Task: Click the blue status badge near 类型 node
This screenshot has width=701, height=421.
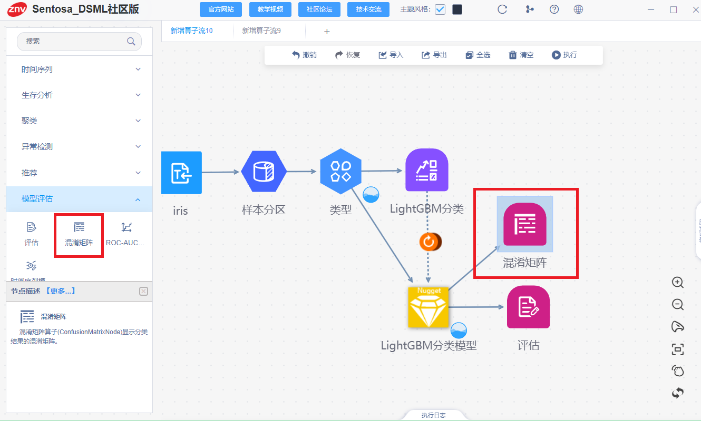Action: (x=371, y=195)
